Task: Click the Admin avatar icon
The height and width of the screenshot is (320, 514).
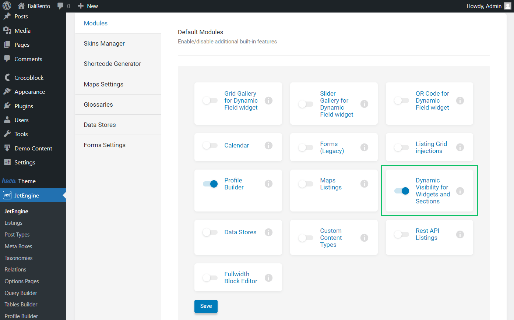Action: pos(507,6)
